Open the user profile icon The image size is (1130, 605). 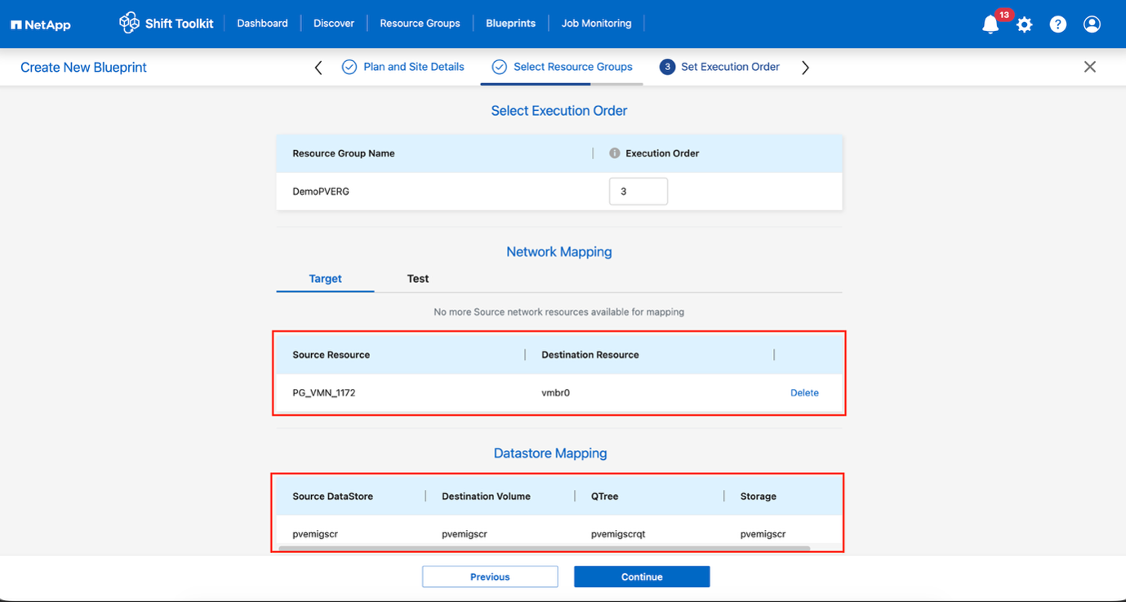pyautogui.click(x=1092, y=24)
